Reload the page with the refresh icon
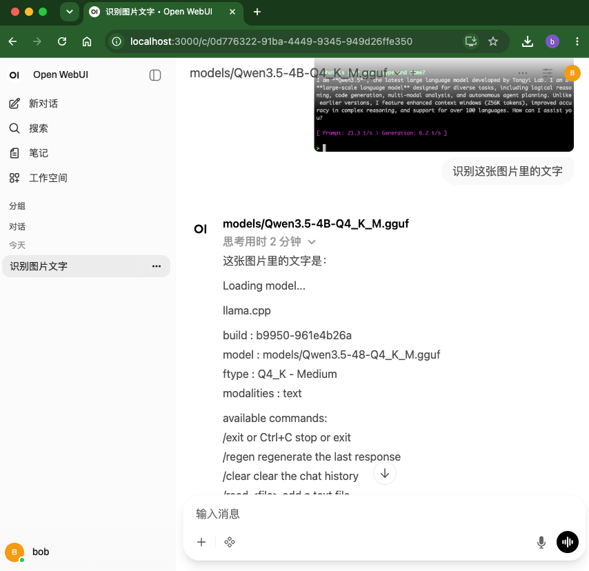Image resolution: width=589 pixels, height=571 pixels. (x=62, y=41)
